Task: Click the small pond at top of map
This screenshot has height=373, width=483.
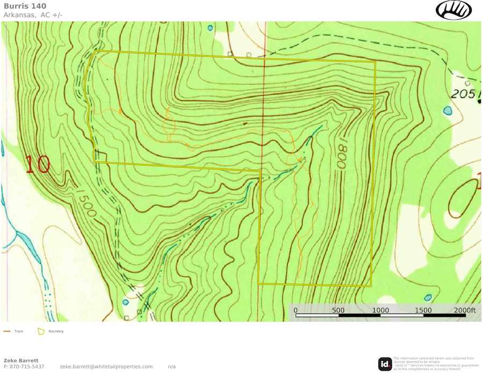Action: [210, 27]
